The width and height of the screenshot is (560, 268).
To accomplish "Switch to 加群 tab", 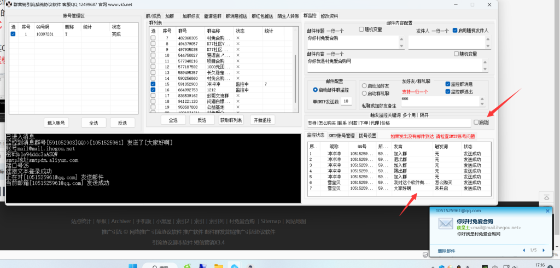I will point(170,16).
